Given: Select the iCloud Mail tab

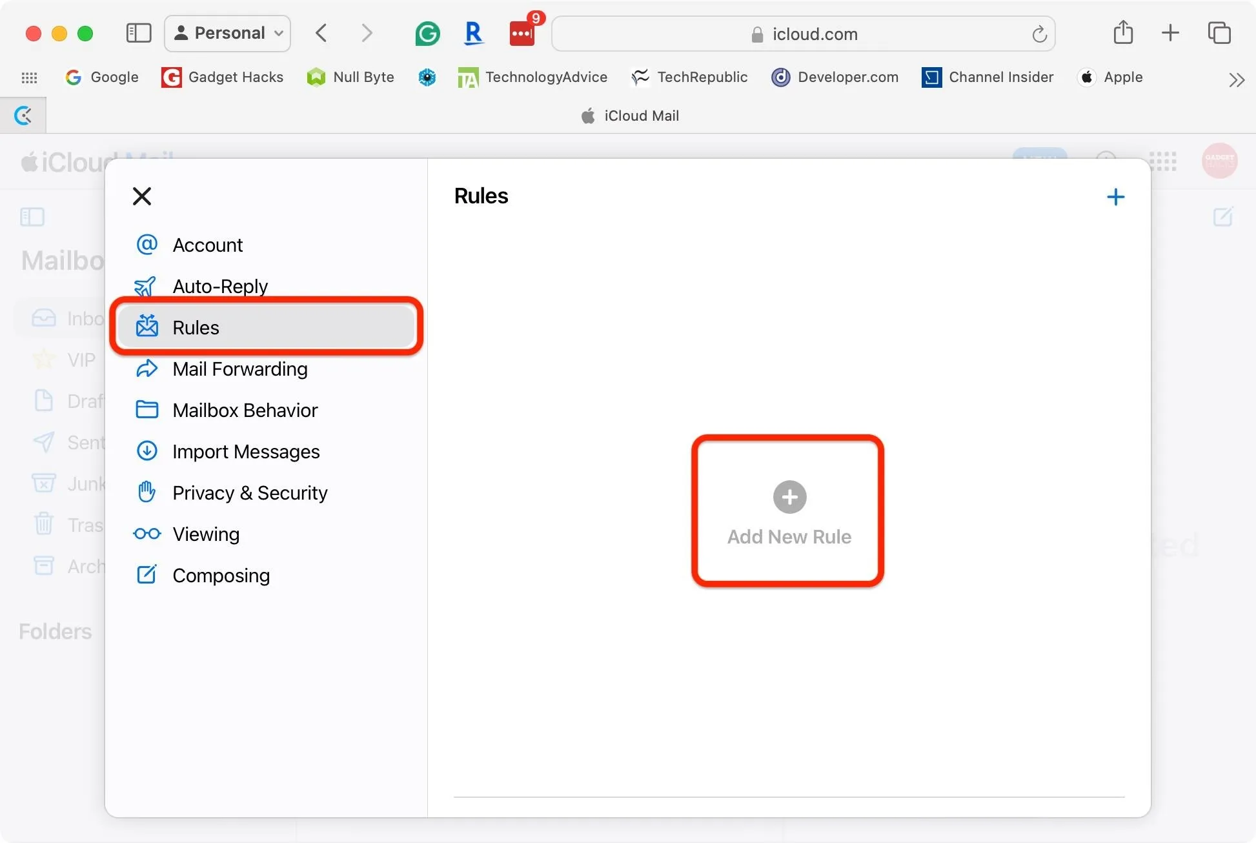Looking at the screenshot, I should [630, 116].
